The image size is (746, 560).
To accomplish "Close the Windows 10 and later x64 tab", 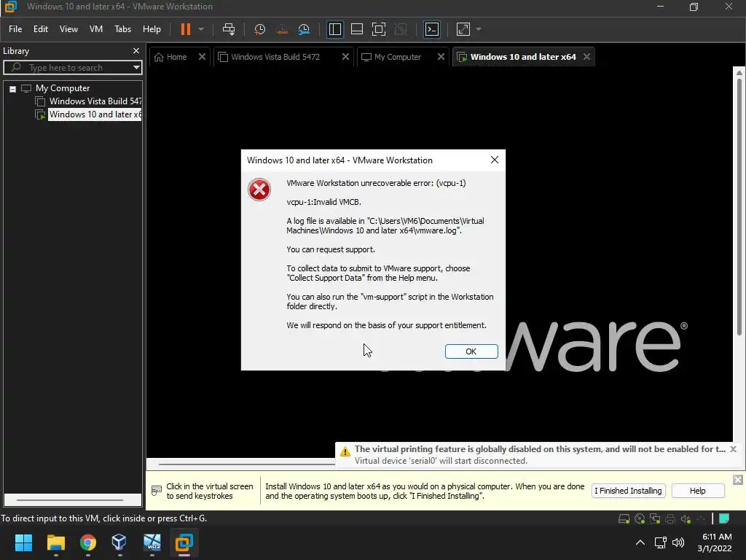I will coord(587,57).
